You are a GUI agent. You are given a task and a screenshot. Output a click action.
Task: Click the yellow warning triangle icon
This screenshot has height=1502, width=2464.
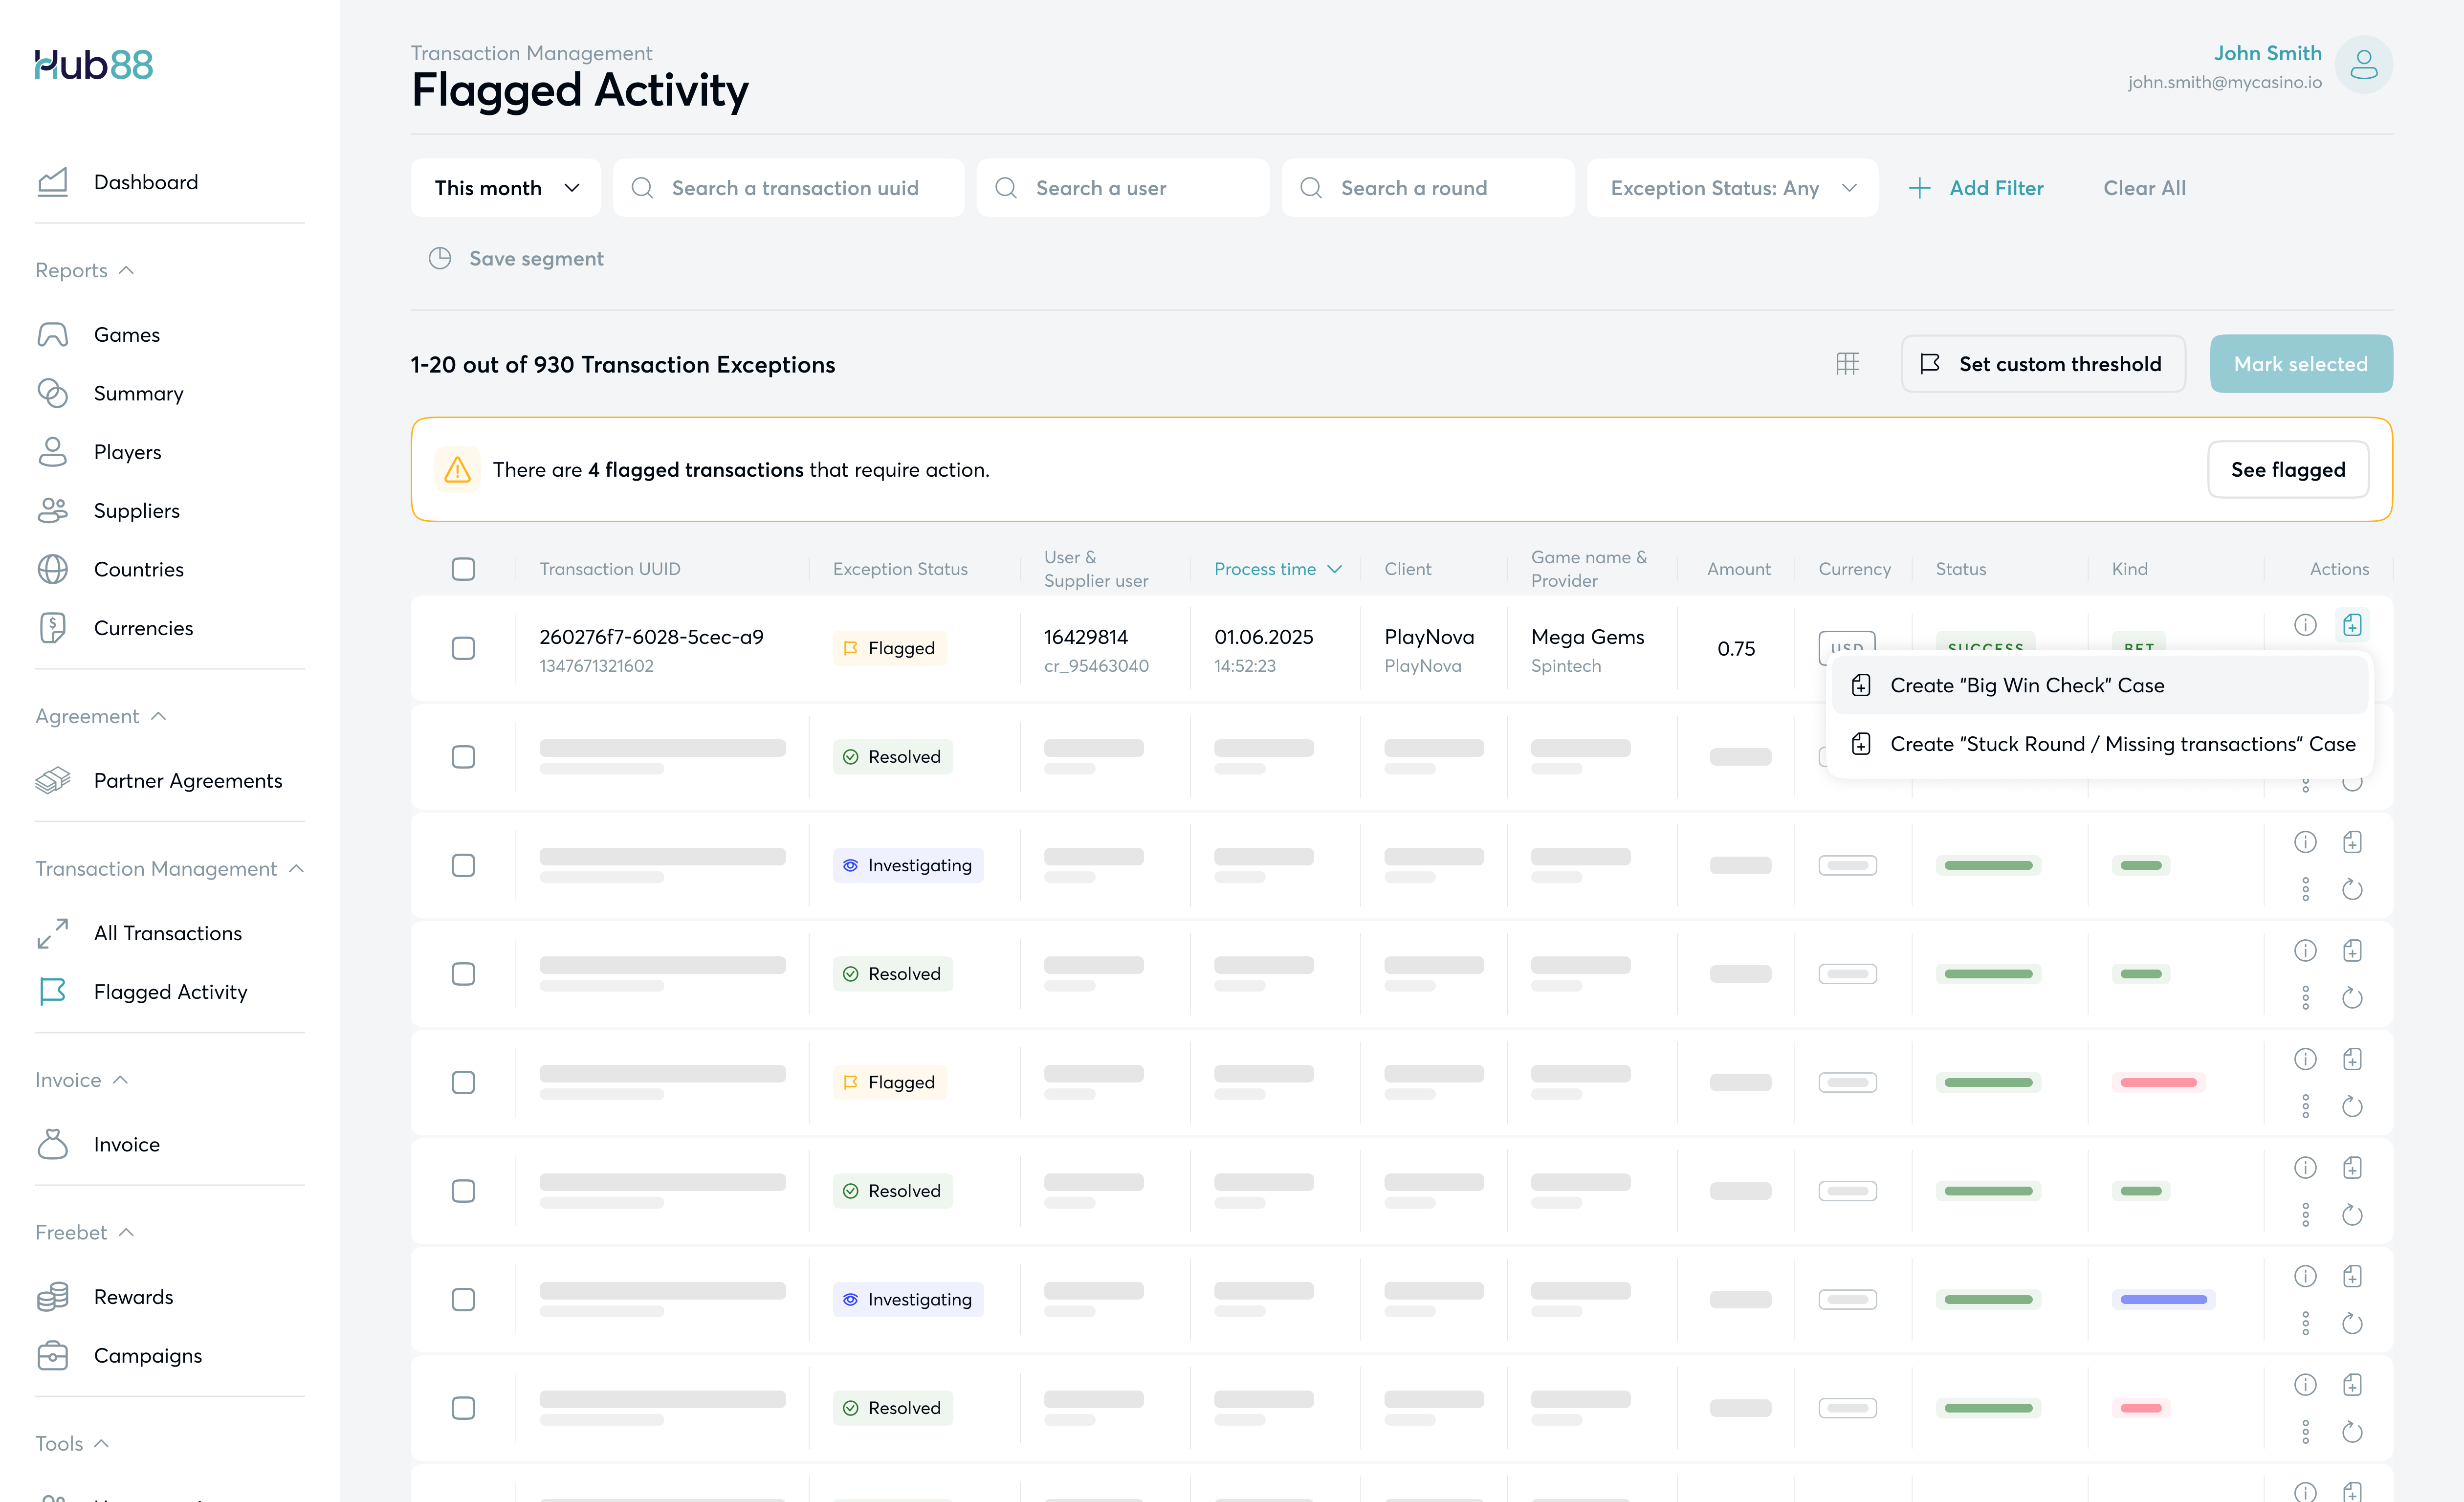tap(457, 470)
